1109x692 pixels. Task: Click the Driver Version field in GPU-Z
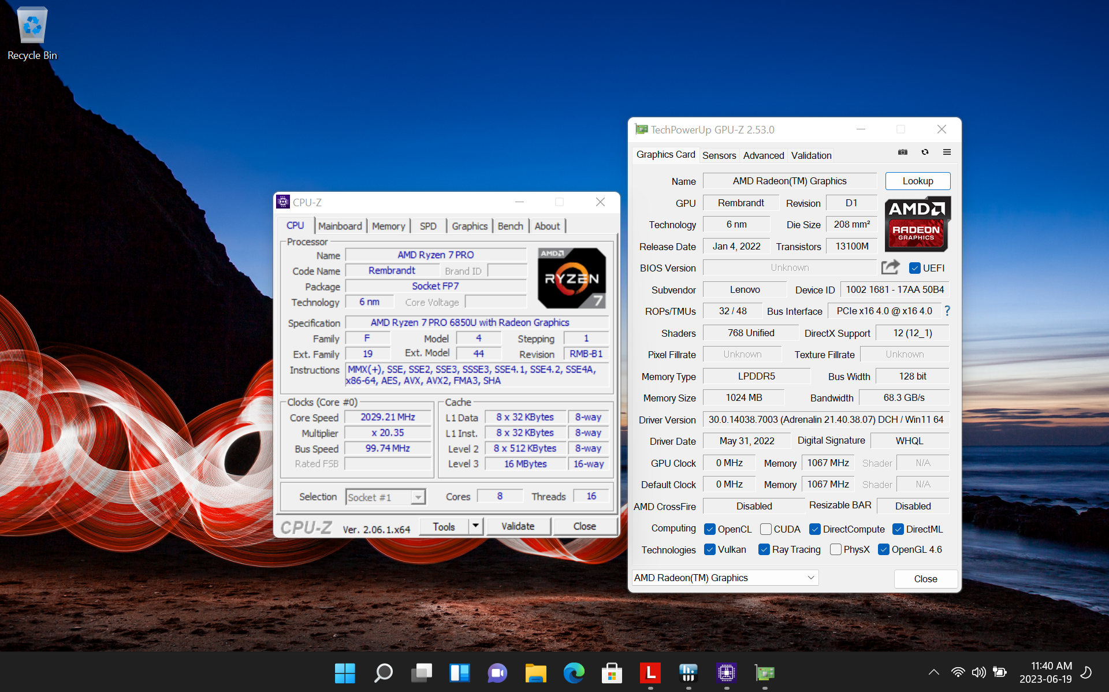pyautogui.click(x=826, y=419)
